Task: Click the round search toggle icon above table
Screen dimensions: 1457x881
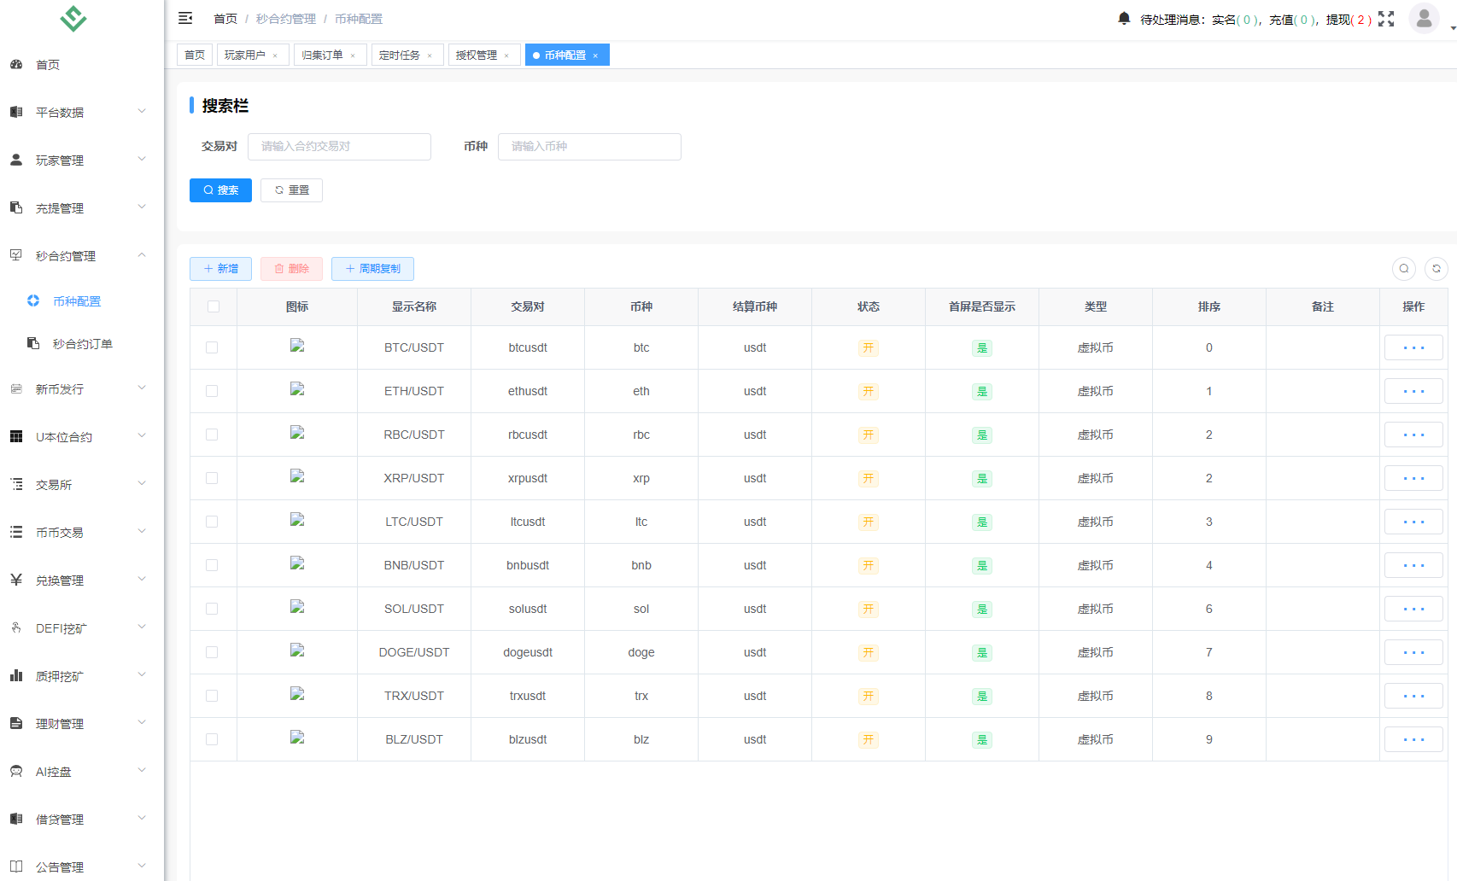Action: 1404,269
